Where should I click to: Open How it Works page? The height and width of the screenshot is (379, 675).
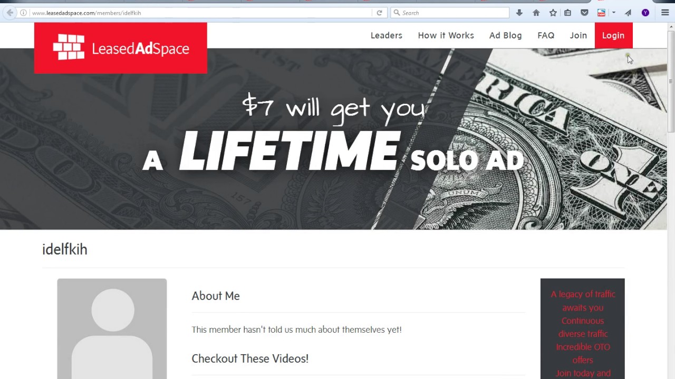click(446, 35)
